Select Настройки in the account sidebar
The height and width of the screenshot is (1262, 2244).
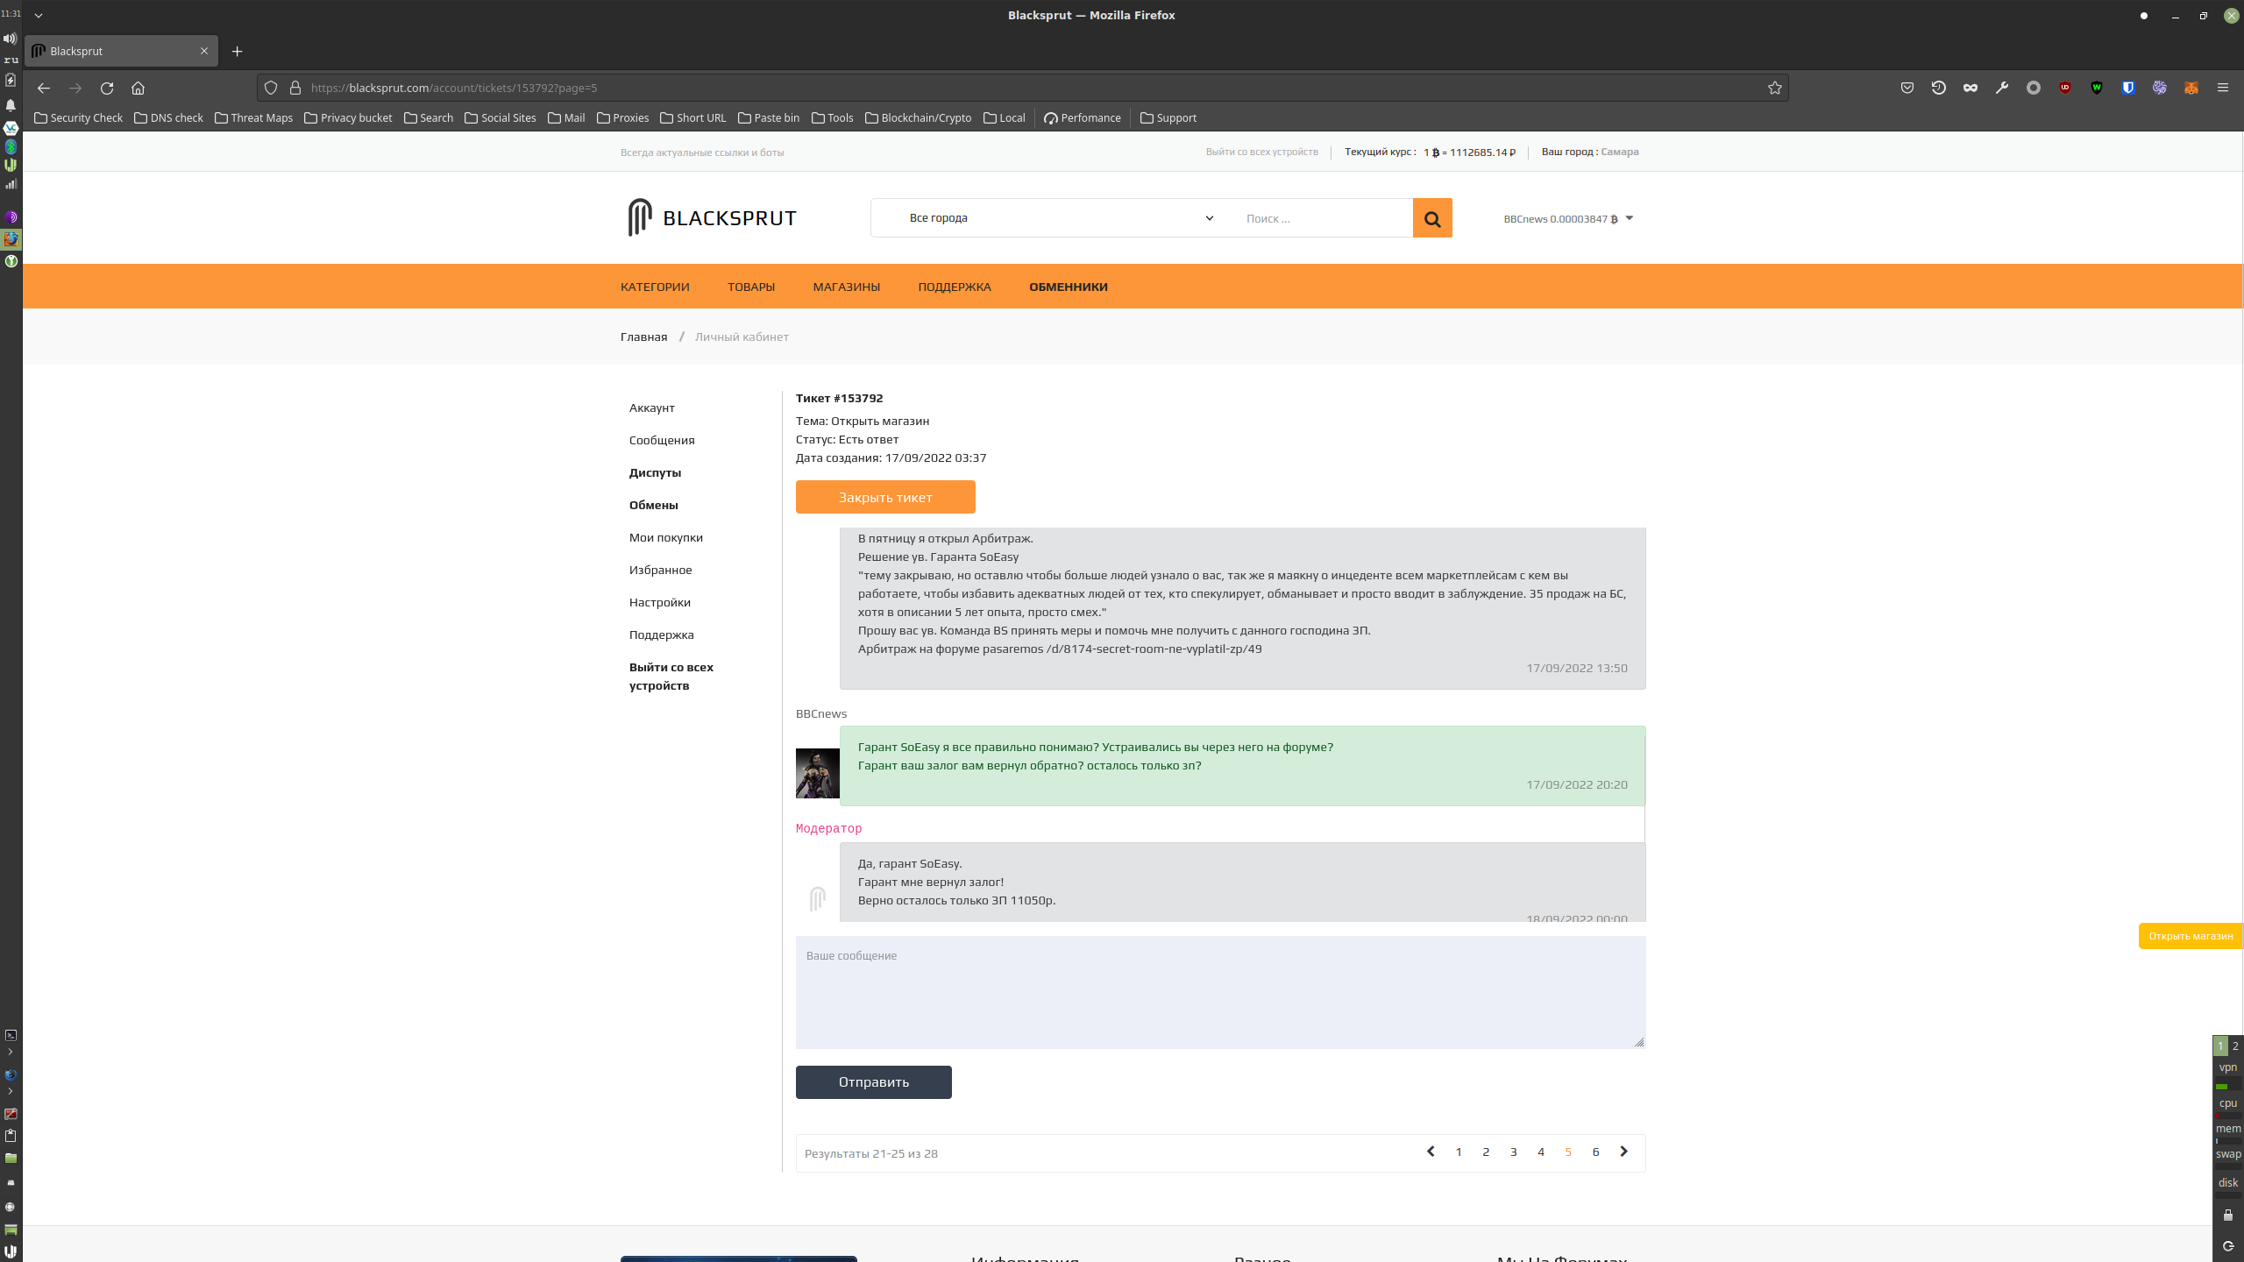click(x=660, y=602)
